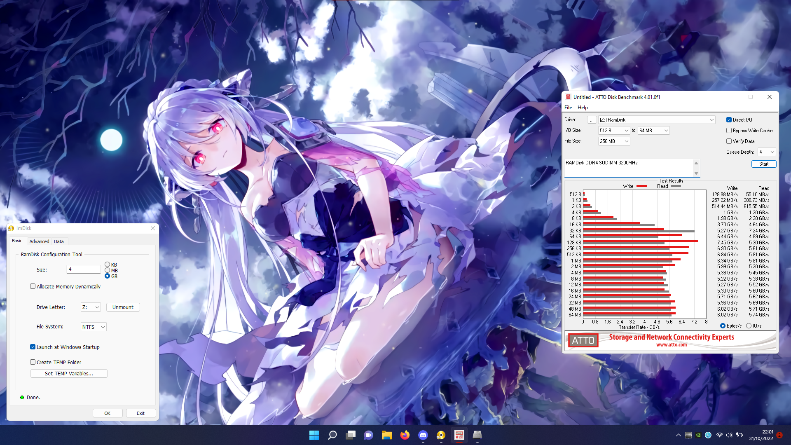The image size is (791, 445).
Task: Open www.atto.com link
Action: (x=671, y=345)
